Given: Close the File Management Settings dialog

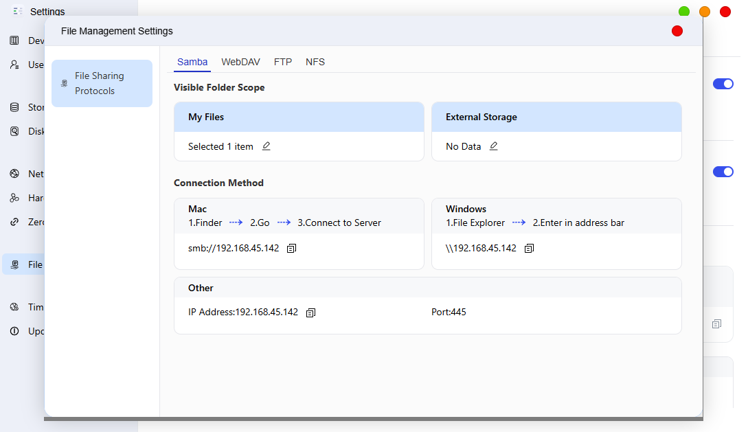Looking at the screenshot, I should pyautogui.click(x=677, y=31).
